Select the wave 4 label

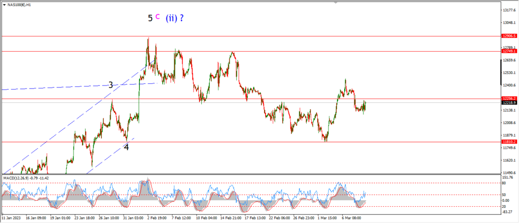click(x=126, y=147)
